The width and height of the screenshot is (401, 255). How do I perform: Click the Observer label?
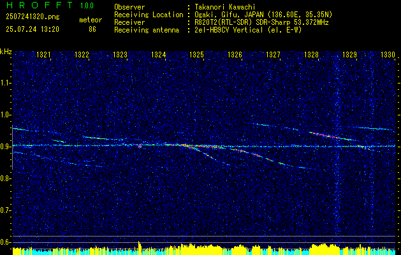click(129, 7)
